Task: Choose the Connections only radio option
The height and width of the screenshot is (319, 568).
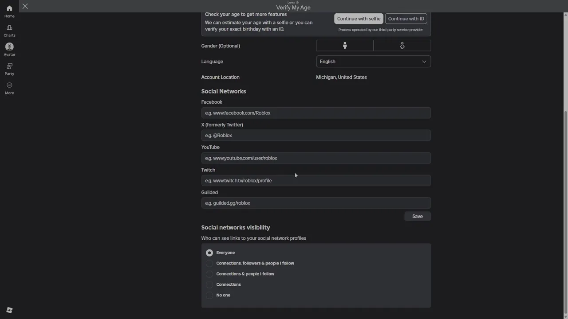Action: (x=209, y=284)
